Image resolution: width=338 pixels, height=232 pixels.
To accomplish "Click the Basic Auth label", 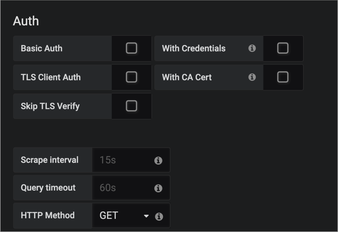I will 42,49.
